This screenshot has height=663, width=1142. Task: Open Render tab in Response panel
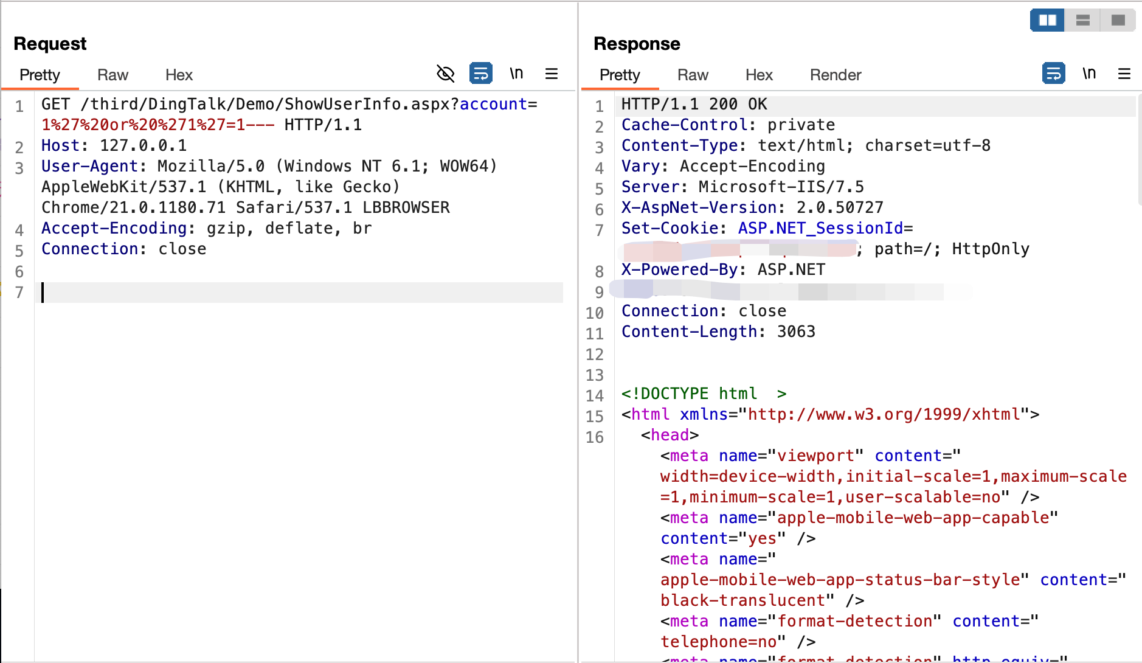coord(836,75)
